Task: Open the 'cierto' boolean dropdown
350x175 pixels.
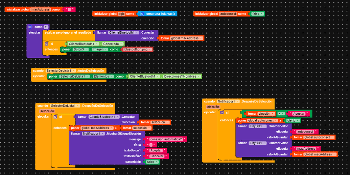Action: 293,120
